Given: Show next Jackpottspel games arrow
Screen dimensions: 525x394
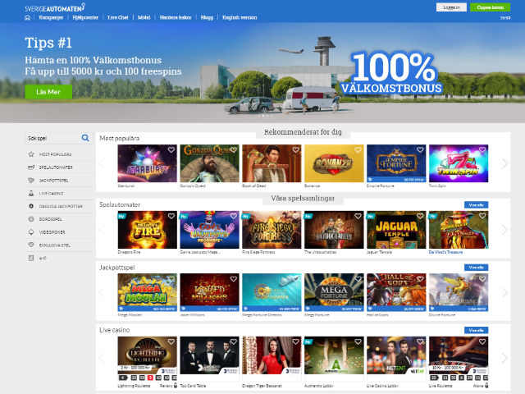Looking at the screenshot, I should pyautogui.click(x=504, y=292).
